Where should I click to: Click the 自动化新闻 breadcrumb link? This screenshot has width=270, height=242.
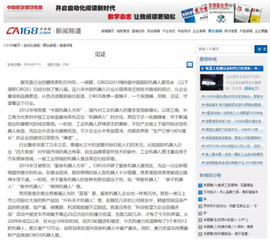[x=32, y=45]
